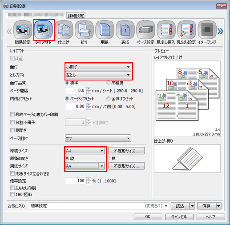The image size is (230, 225).
Task: Expand the 保存 button dropdown arrow
Action: (218, 206)
